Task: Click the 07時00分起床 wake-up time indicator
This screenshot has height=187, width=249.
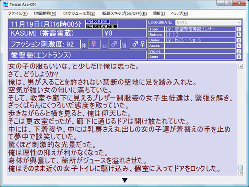Action: [x=98, y=22]
